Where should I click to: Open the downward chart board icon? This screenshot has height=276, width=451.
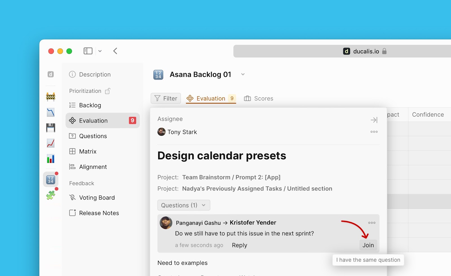tap(51, 112)
